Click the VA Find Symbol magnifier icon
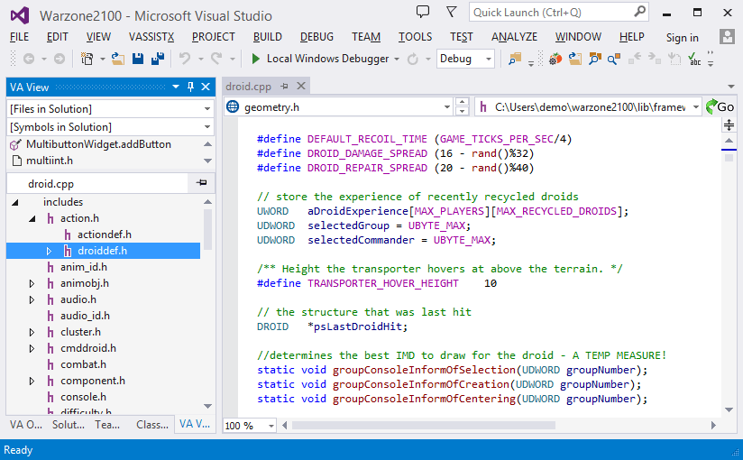Viewport: 743px width, 460px height. click(595, 59)
